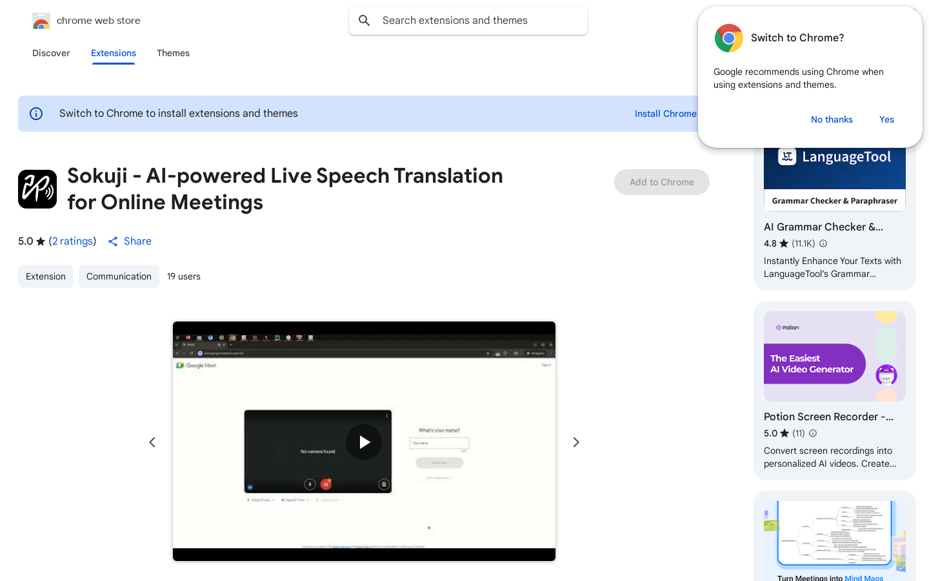
Task: Click the Share icon beside the ratings
Action: (113, 241)
